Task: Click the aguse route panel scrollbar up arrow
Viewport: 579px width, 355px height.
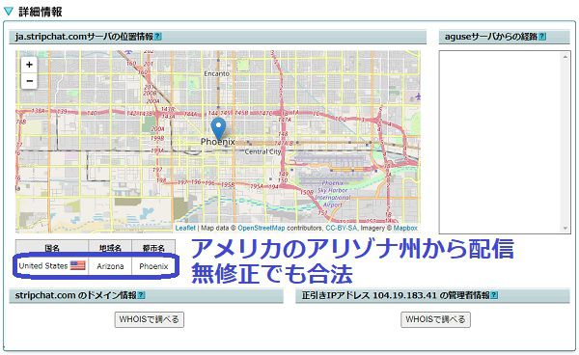Action: click(x=565, y=57)
